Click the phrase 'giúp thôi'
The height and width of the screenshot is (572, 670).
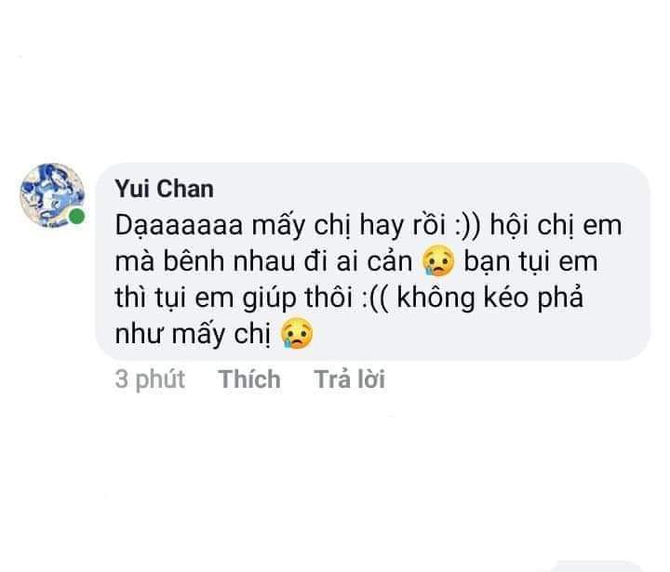298,299
